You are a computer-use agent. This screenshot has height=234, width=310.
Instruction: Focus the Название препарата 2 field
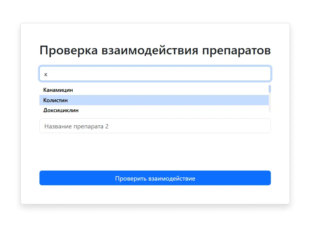click(155, 126)
